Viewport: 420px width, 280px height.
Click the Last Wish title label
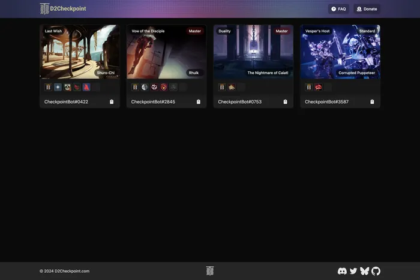[x=53, y=31]
